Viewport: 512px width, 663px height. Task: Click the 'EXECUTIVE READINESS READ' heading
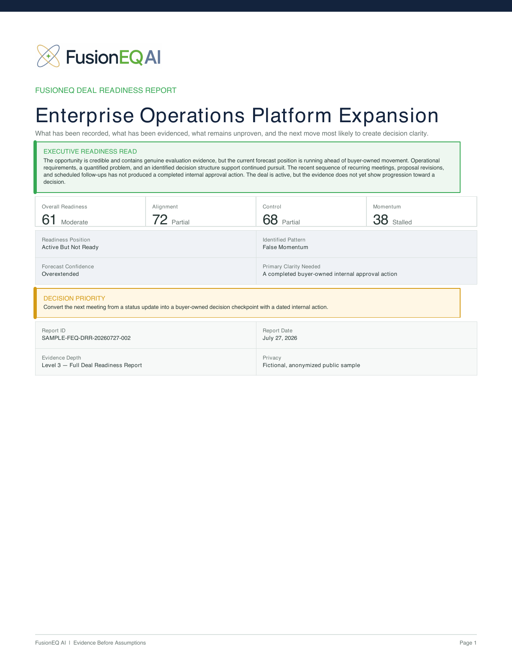90,152
